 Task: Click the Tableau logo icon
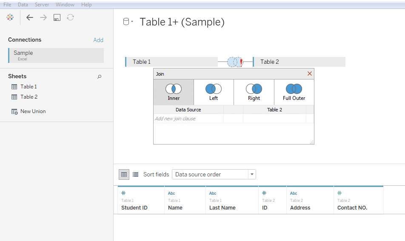[x=10, y=17]
